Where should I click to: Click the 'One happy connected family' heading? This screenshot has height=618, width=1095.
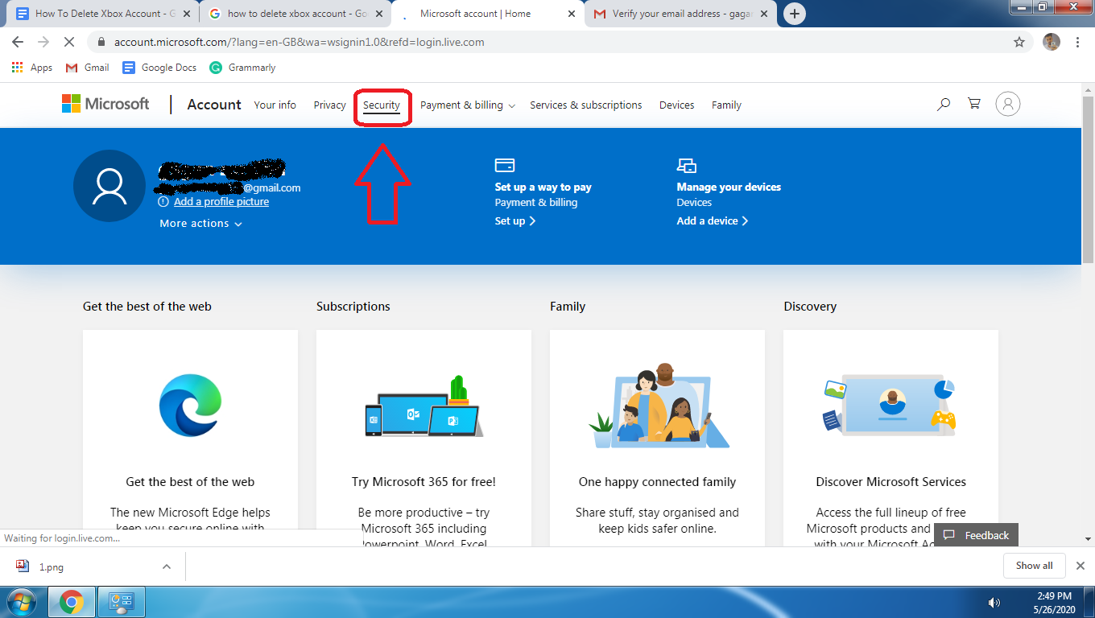tap(657, 482)
